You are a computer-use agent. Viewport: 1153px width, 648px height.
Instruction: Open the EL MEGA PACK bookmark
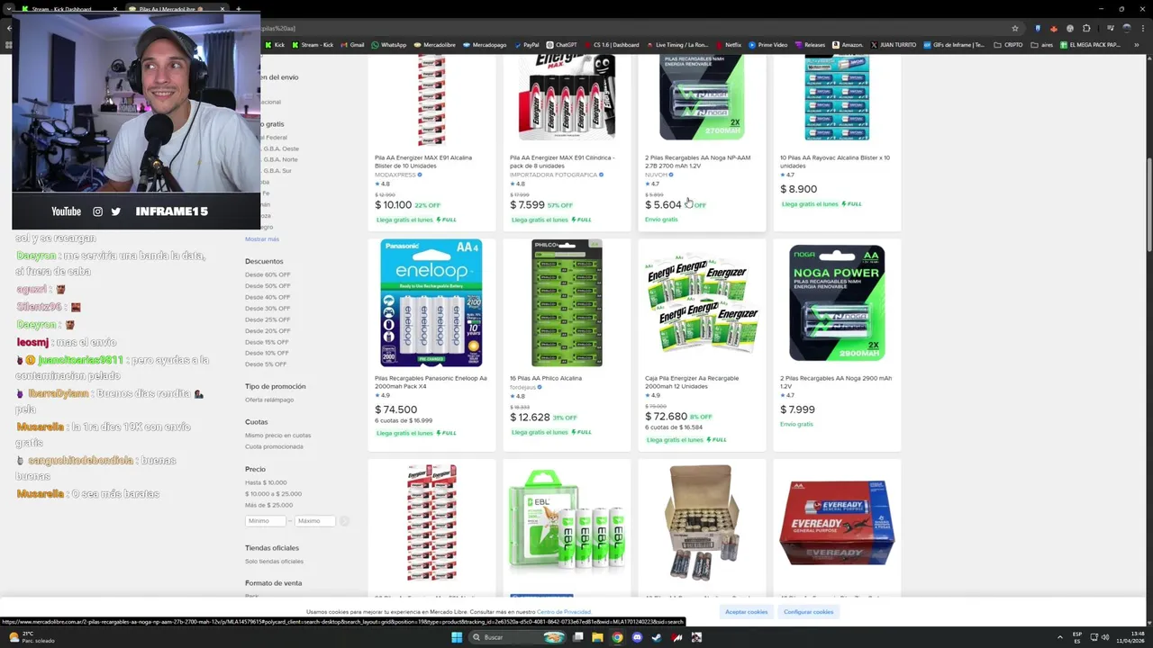click(x=1090, y=45)
